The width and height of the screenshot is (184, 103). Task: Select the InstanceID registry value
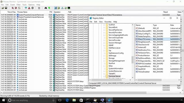[x=142, y=47]
